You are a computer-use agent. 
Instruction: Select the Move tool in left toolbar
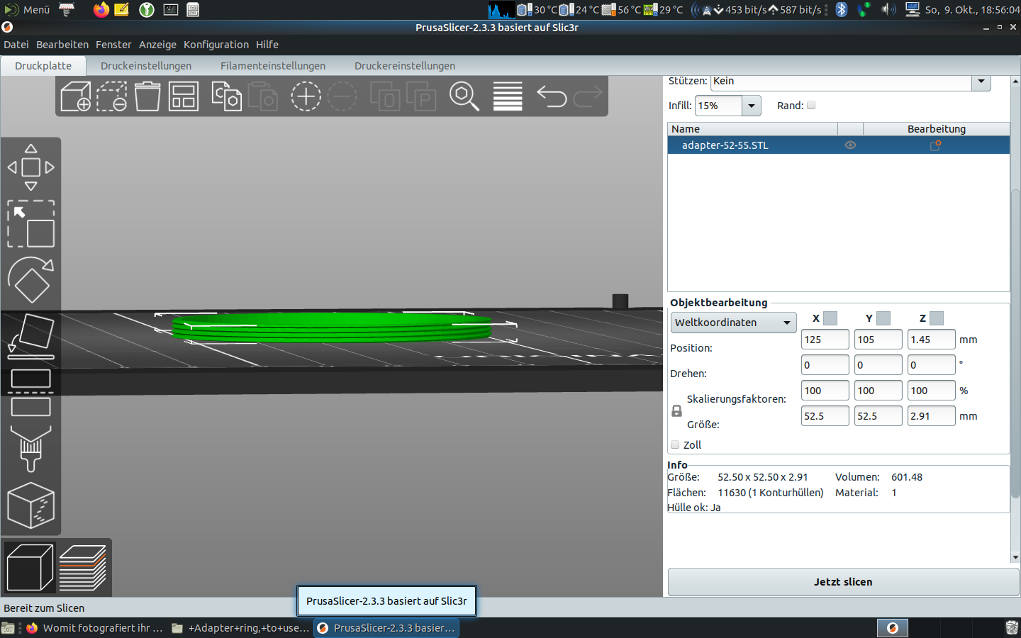point(30,167)
